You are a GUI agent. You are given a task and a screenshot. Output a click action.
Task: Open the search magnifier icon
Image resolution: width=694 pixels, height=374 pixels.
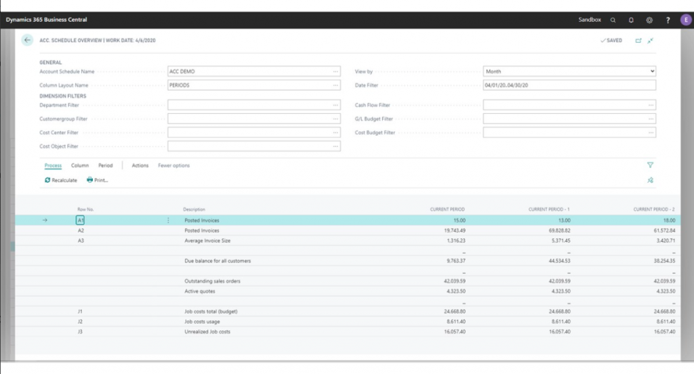click(x=613, y=20)
